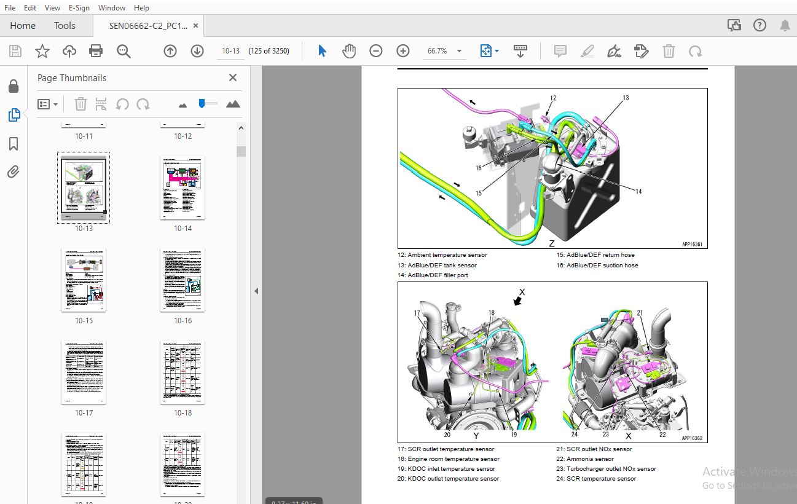Activate the Hand pan tool
Screen dimensions: 797x504
pyautogui.click(x=349, y=51)
